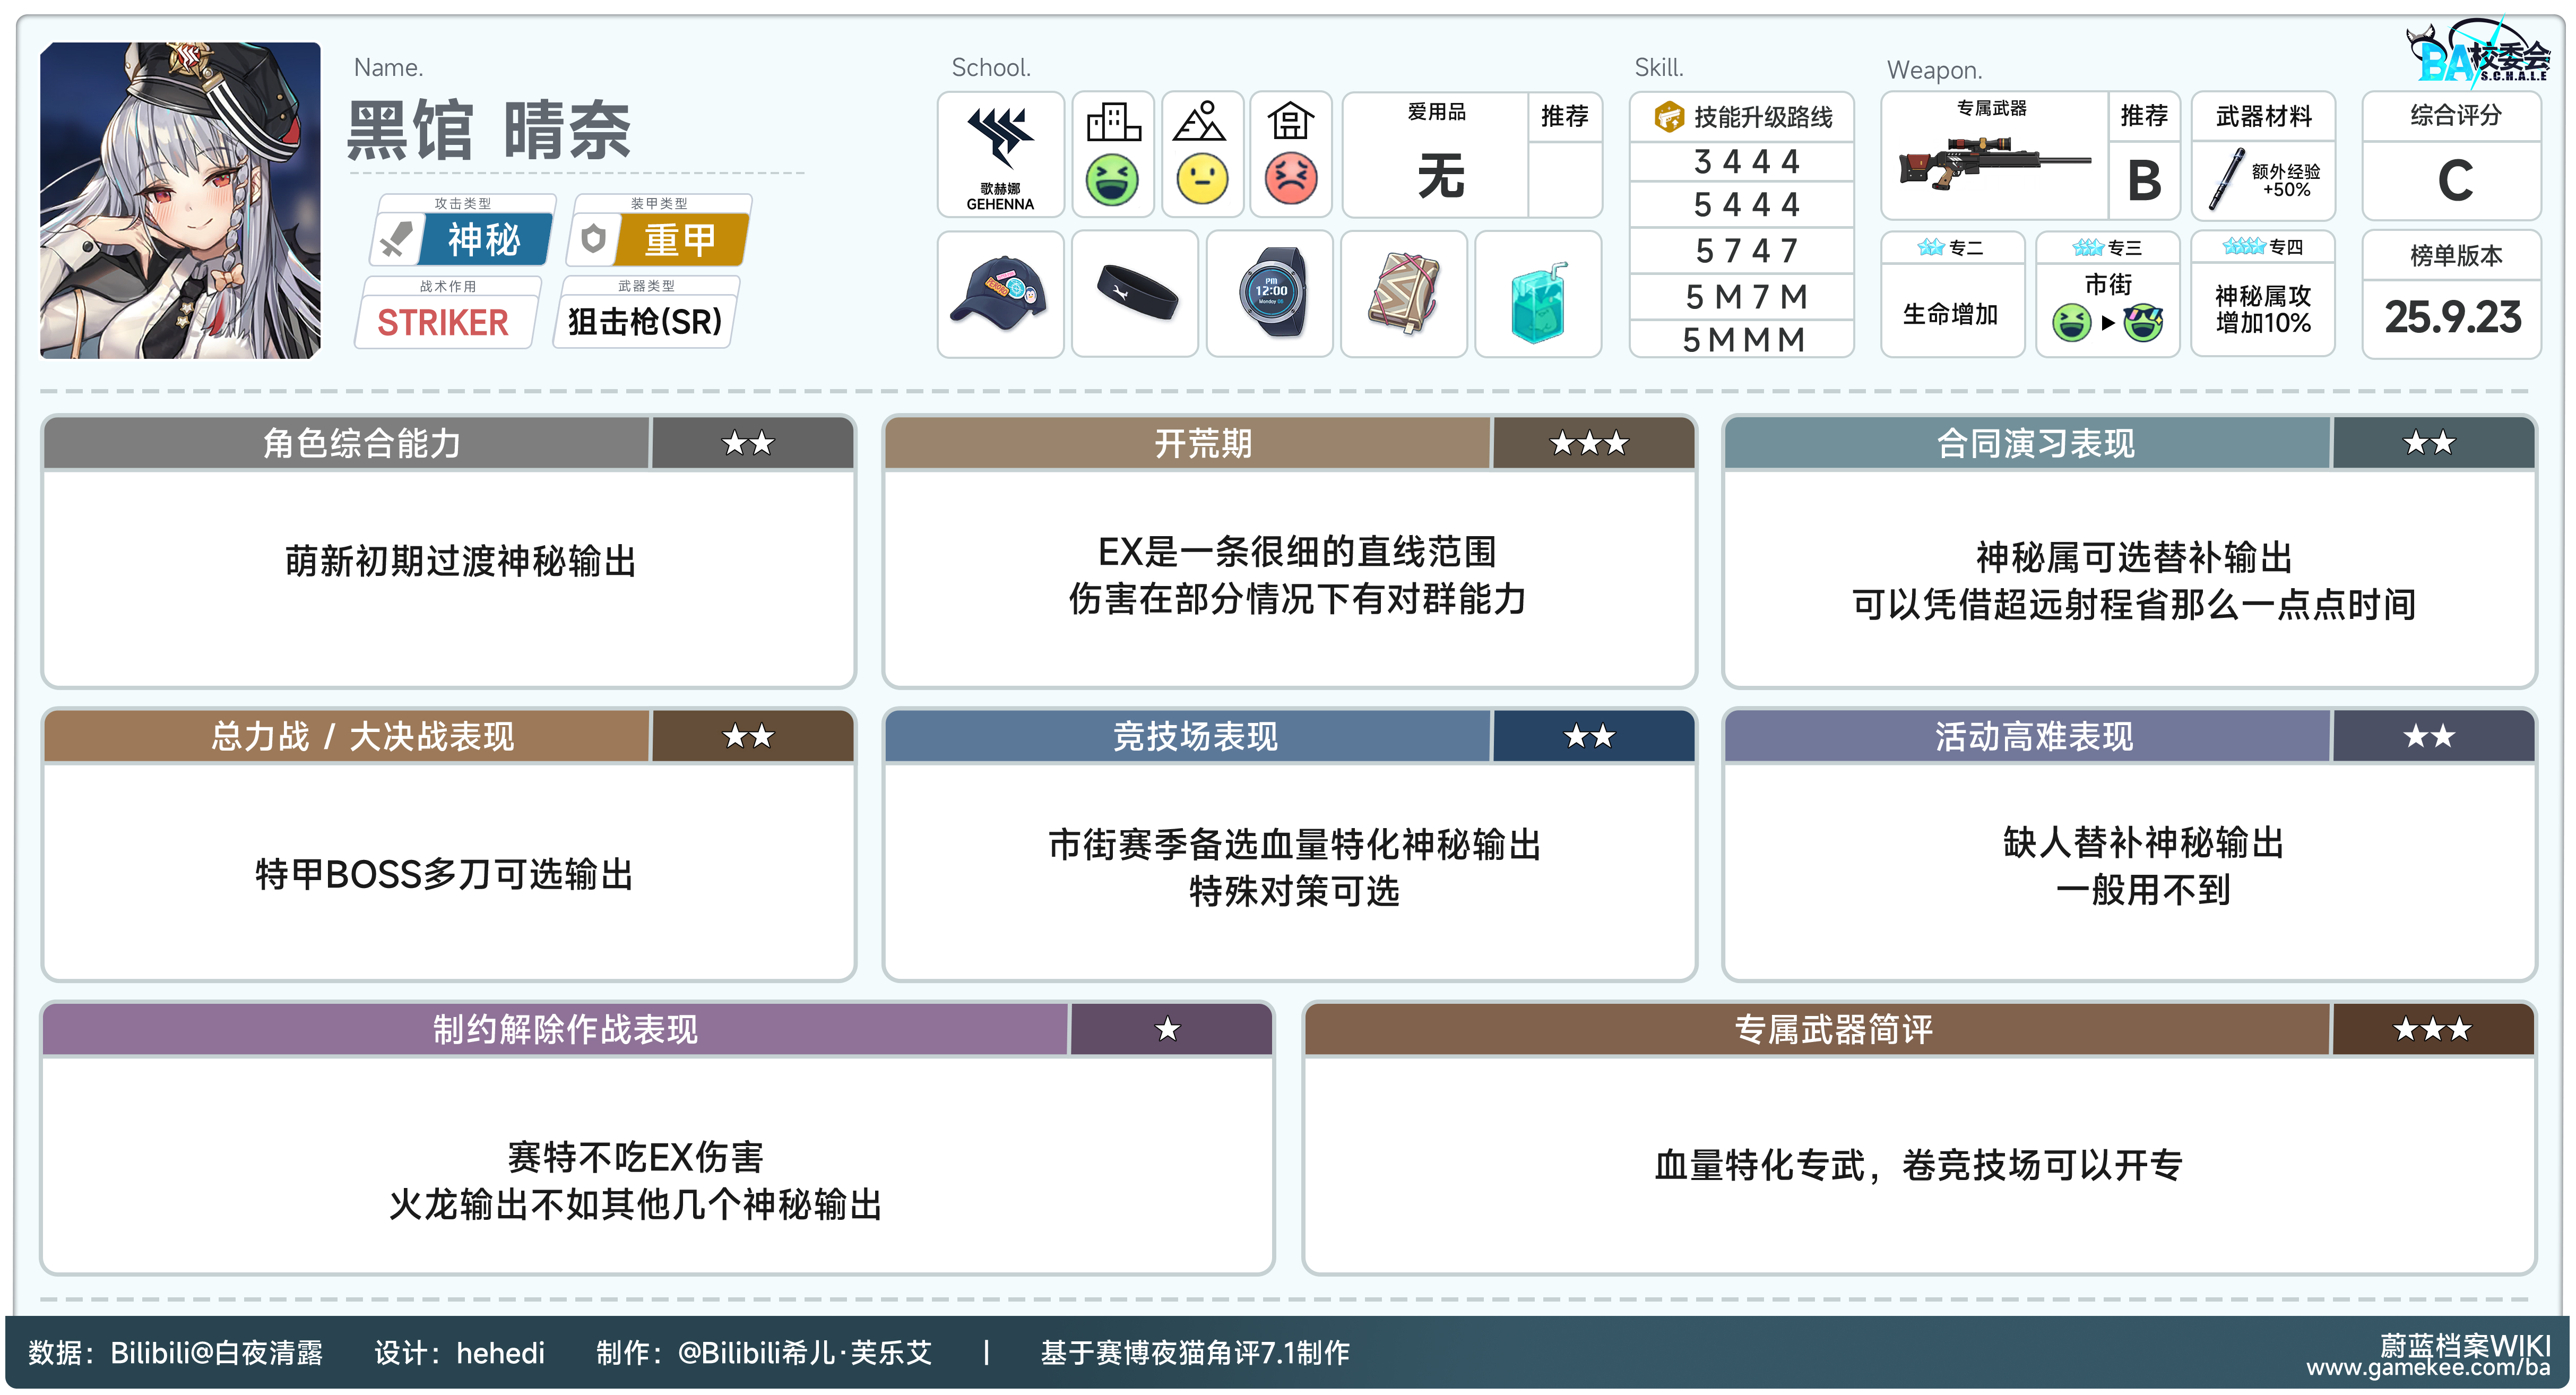The width and height of the screenshot is (2576, 1395).
Task: Click the red STRIKER role label
Action: tap(442, 322)
